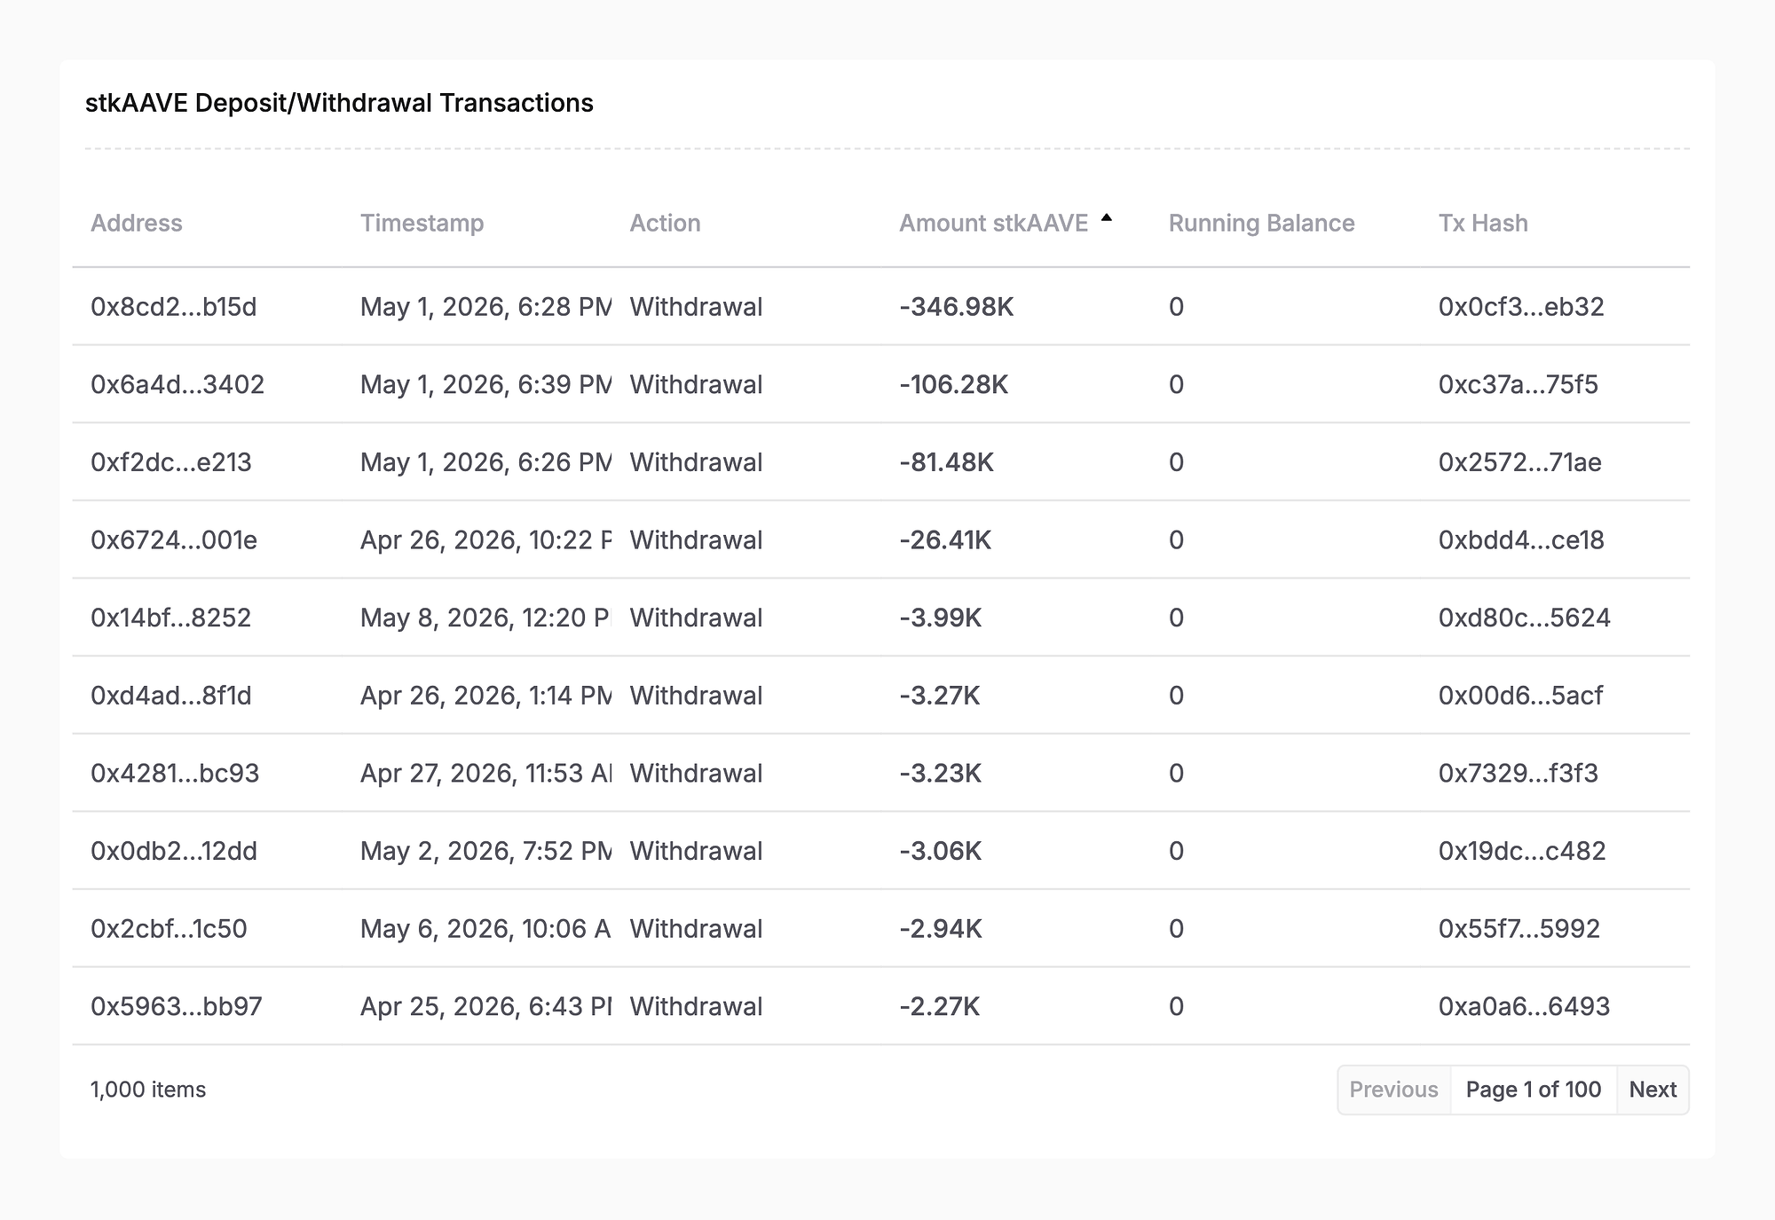1775x1220 pixels.
Task: Click Withdrawal in the 0x6724...001e row
Action: [697, 540]
